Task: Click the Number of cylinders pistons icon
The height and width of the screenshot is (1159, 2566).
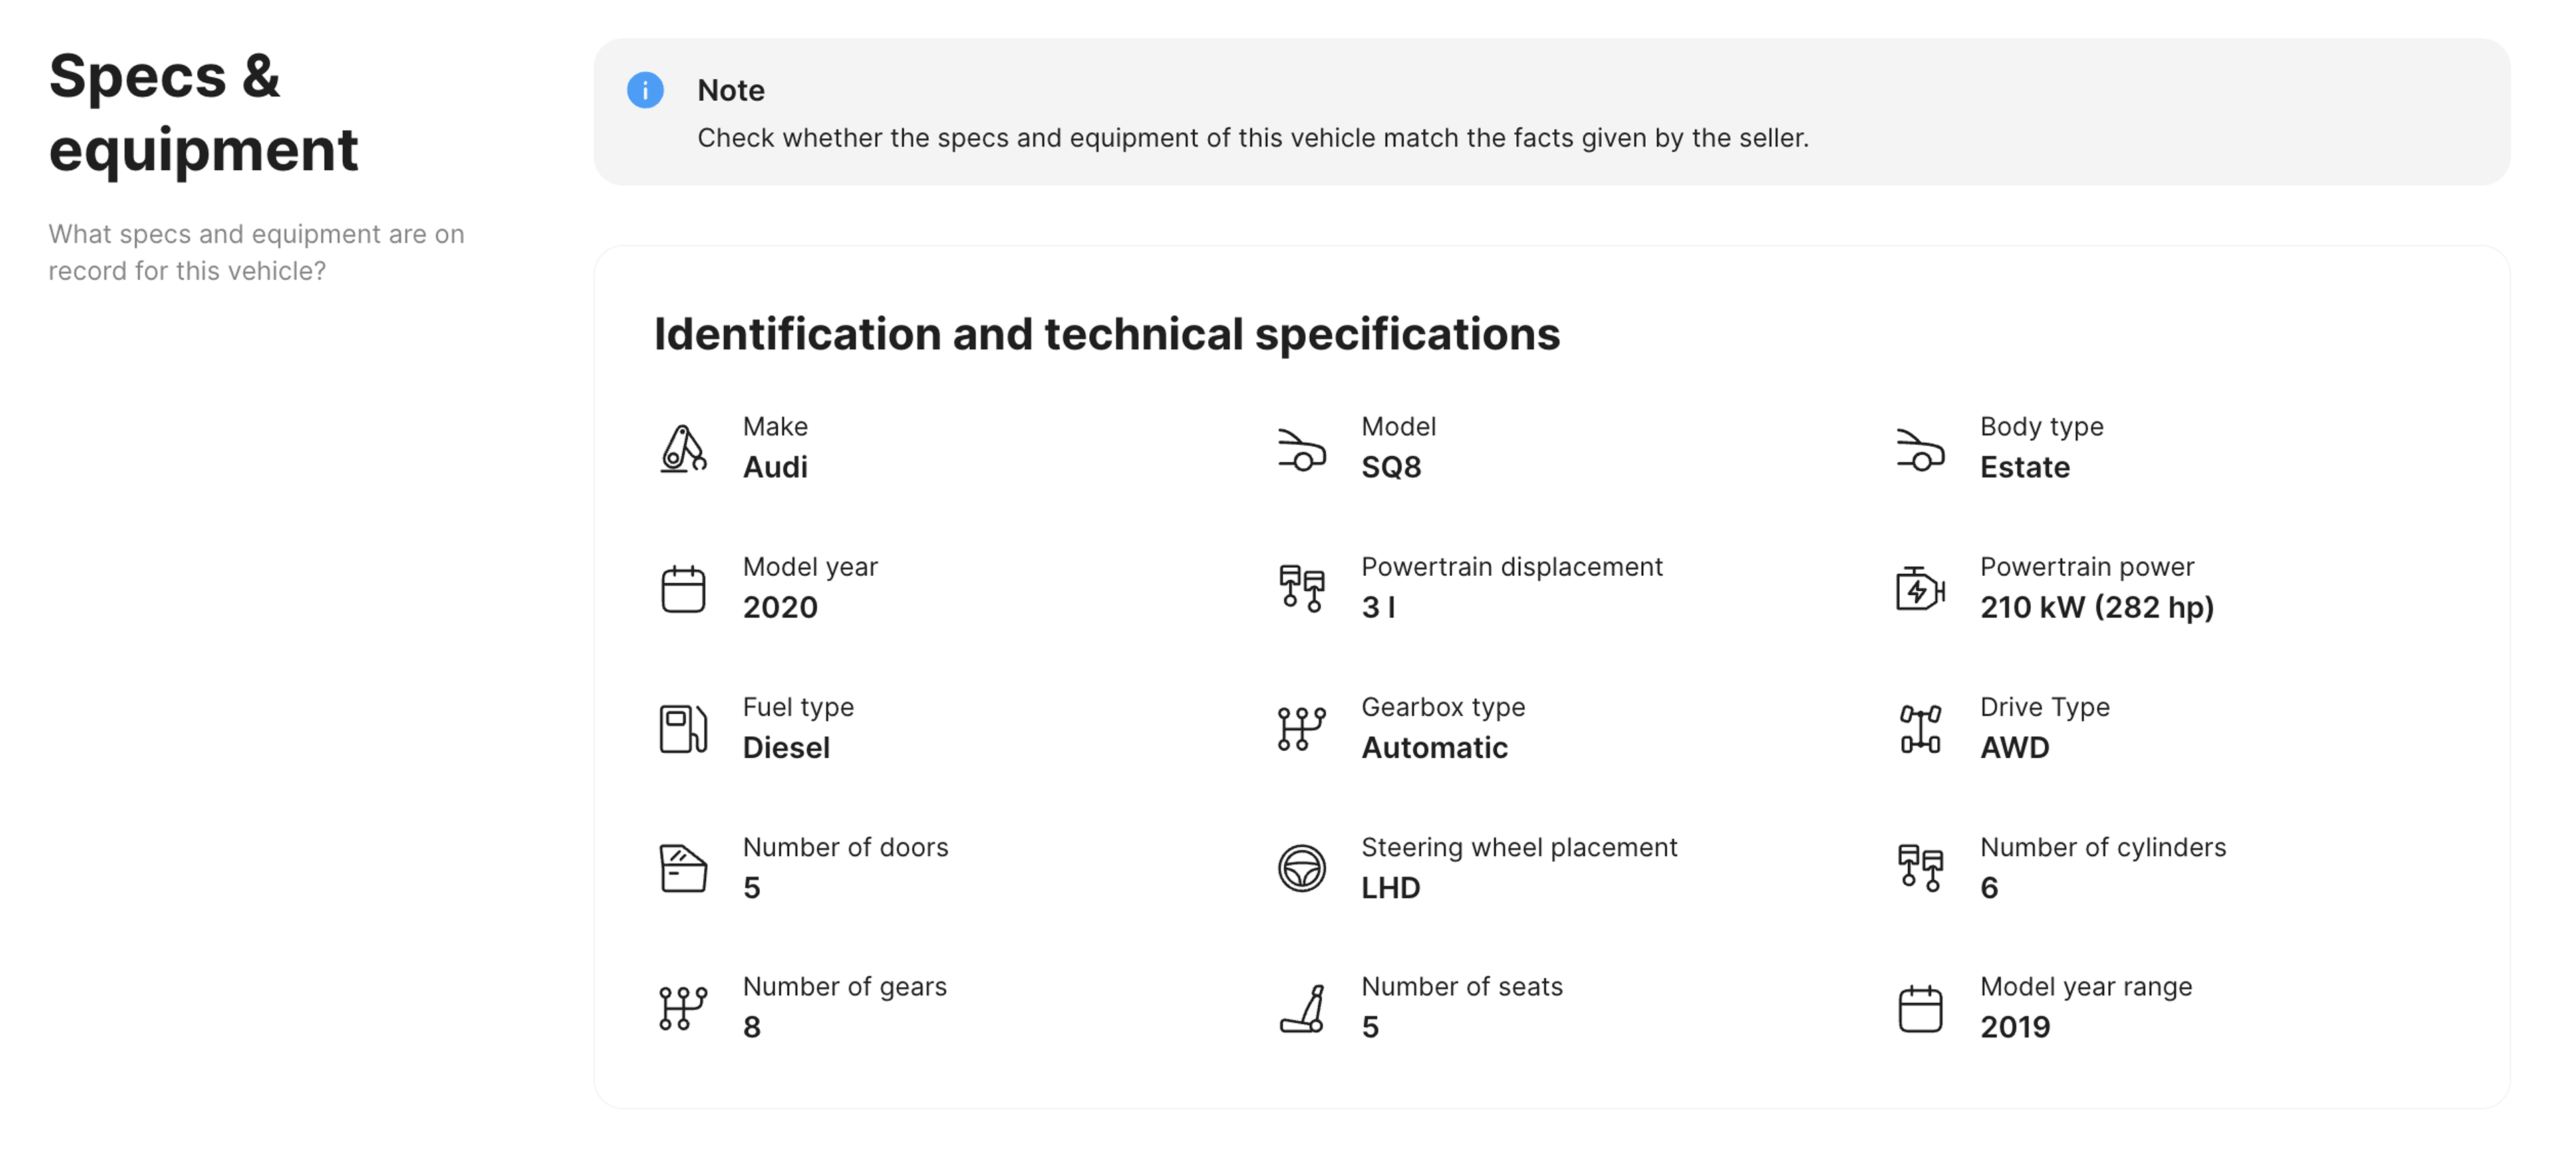Action: (1920, 868)
